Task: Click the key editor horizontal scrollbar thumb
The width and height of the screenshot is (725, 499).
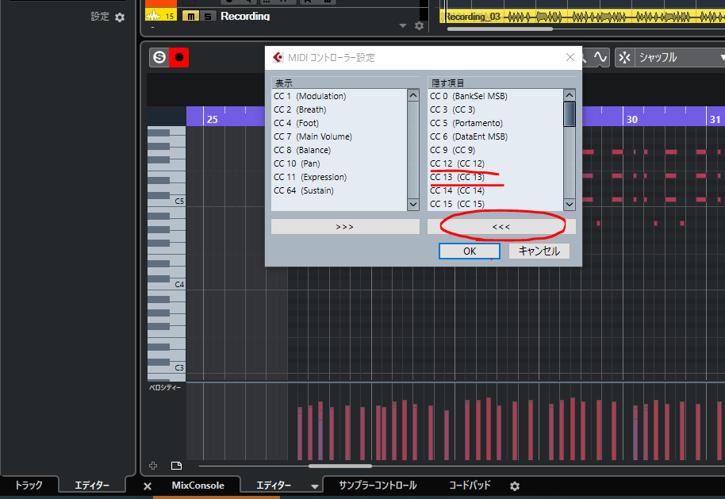Action: pos(339,466)
